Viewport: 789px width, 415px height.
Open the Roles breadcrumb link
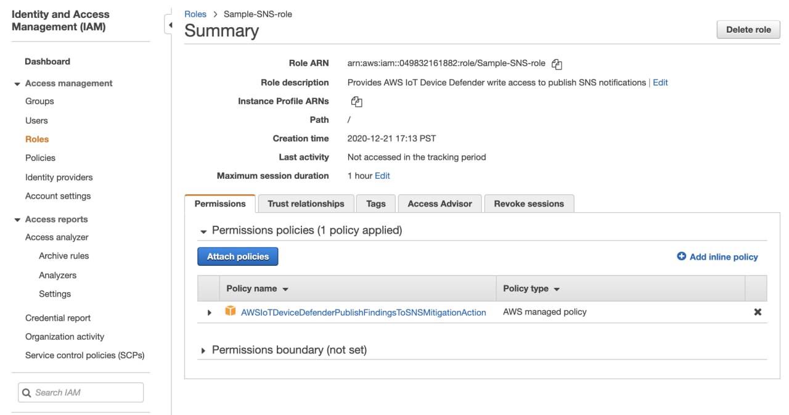point(195,14)
